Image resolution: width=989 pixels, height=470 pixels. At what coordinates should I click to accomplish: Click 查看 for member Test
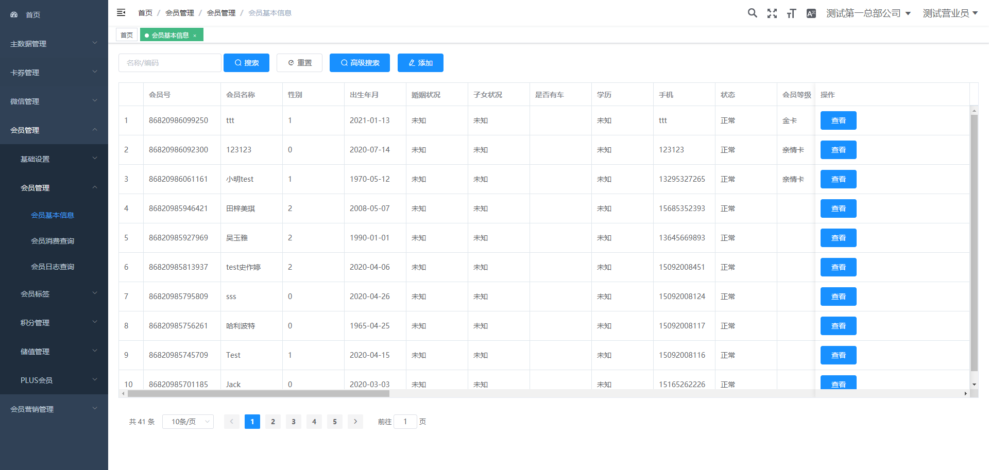(x=839, y=355)
